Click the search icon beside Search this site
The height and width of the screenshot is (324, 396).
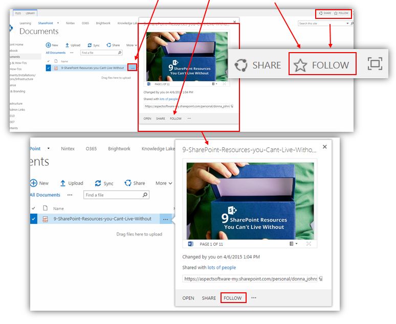point(352,23)
